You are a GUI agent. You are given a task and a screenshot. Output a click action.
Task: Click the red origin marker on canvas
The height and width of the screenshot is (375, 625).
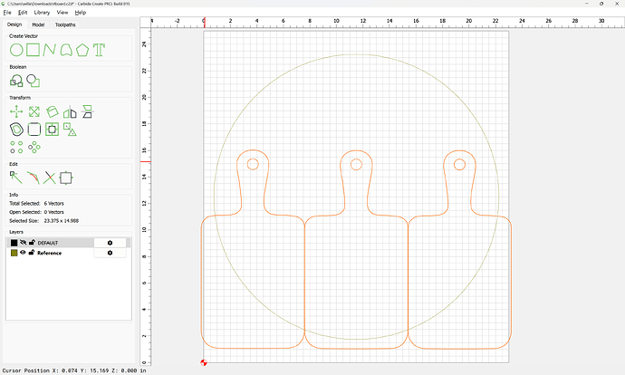[x=204, y=362]
